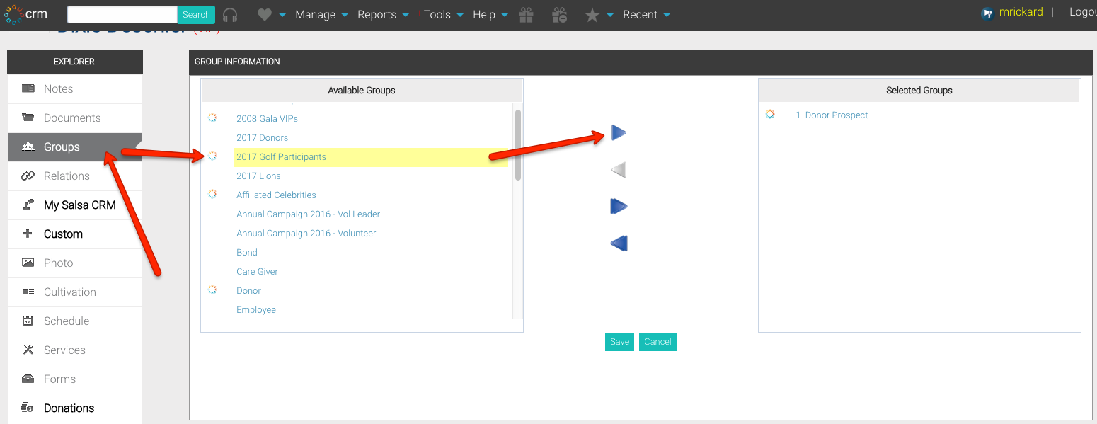Click the headset support icon
This screenshot has height=424, width=1097.
point(229,15)
